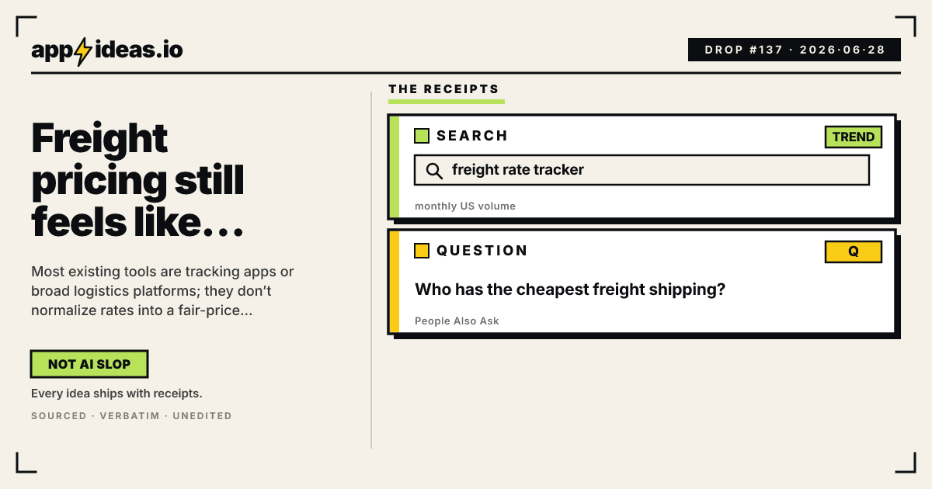Click the green square beside SEARCH
Image resolution: width=932 pixels, height=489 pixels.
coord(422,136)
